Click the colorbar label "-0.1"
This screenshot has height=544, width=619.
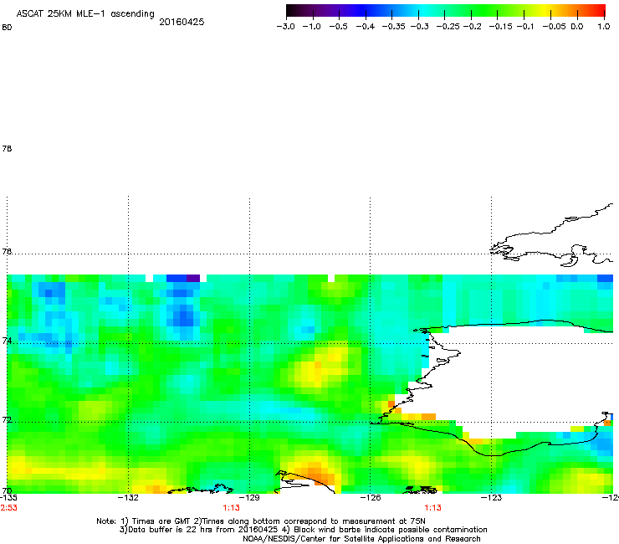click(x=524, y=27)
